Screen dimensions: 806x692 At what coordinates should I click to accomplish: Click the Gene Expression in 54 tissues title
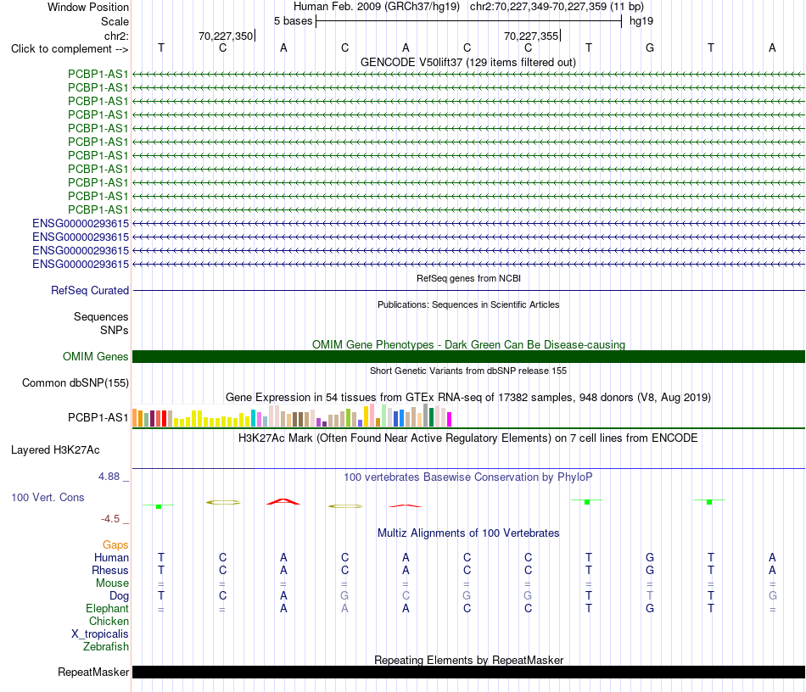point(468,398)
